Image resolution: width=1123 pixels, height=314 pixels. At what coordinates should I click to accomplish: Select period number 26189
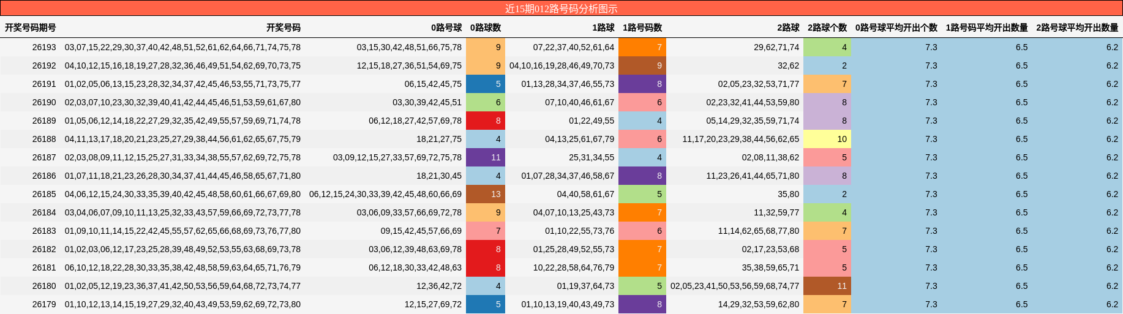click(44, 121)
